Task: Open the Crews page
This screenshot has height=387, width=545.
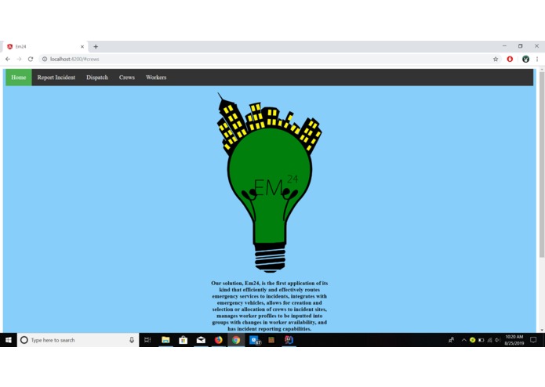Action: pos(127,78)
